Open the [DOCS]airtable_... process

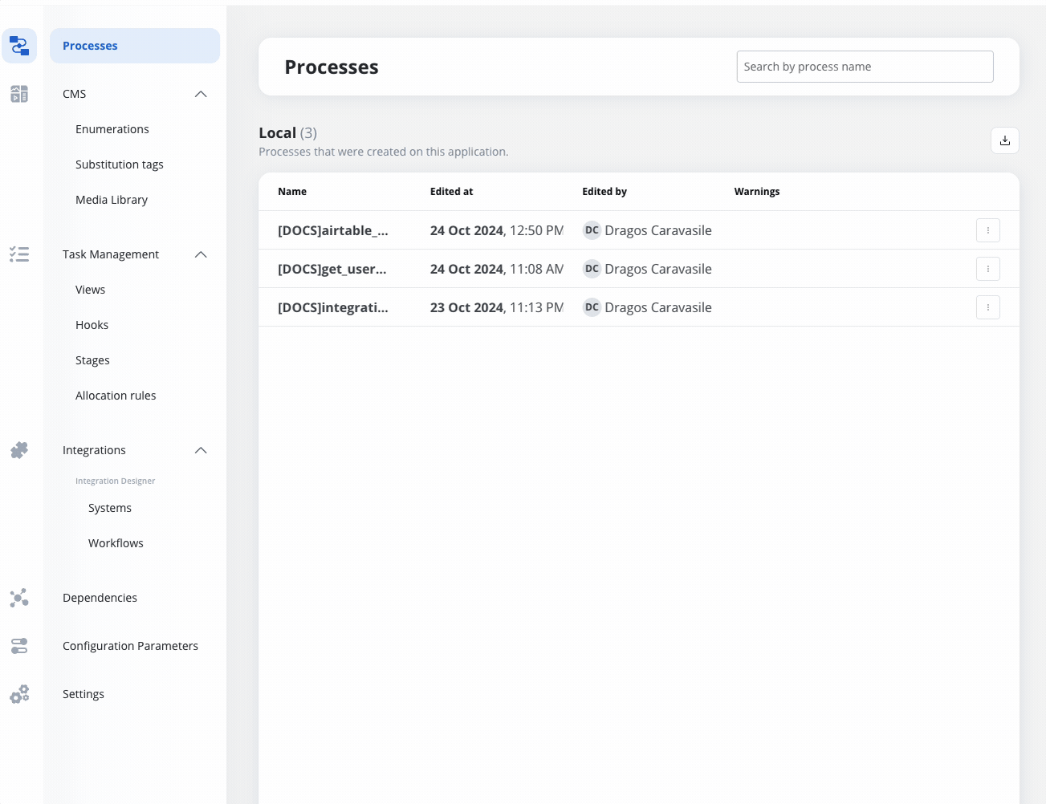tap(333, 230)
